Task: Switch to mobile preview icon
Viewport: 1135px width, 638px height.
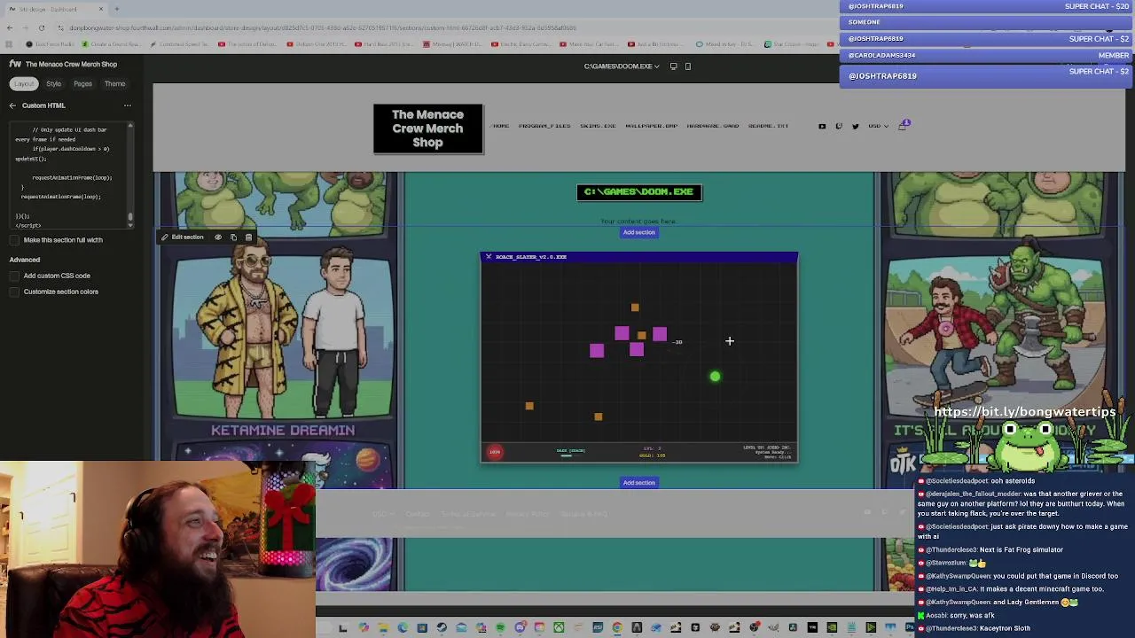Action: click(x=688, y=66)
